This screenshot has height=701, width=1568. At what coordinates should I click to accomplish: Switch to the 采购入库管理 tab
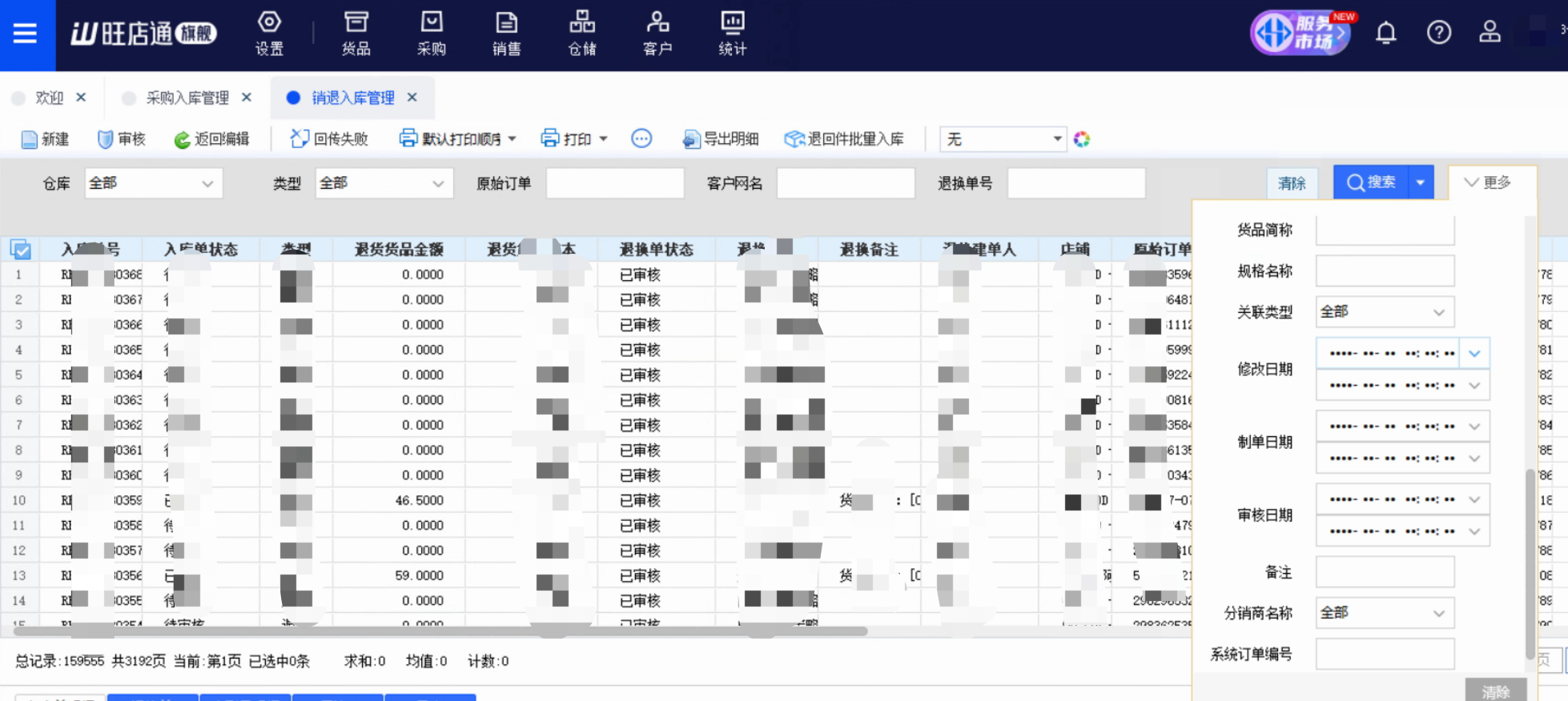click(x=187, y=98)
